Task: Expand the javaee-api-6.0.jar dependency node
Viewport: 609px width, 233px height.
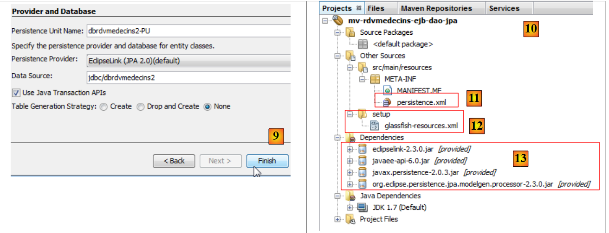Action: [x=349, y=161]
